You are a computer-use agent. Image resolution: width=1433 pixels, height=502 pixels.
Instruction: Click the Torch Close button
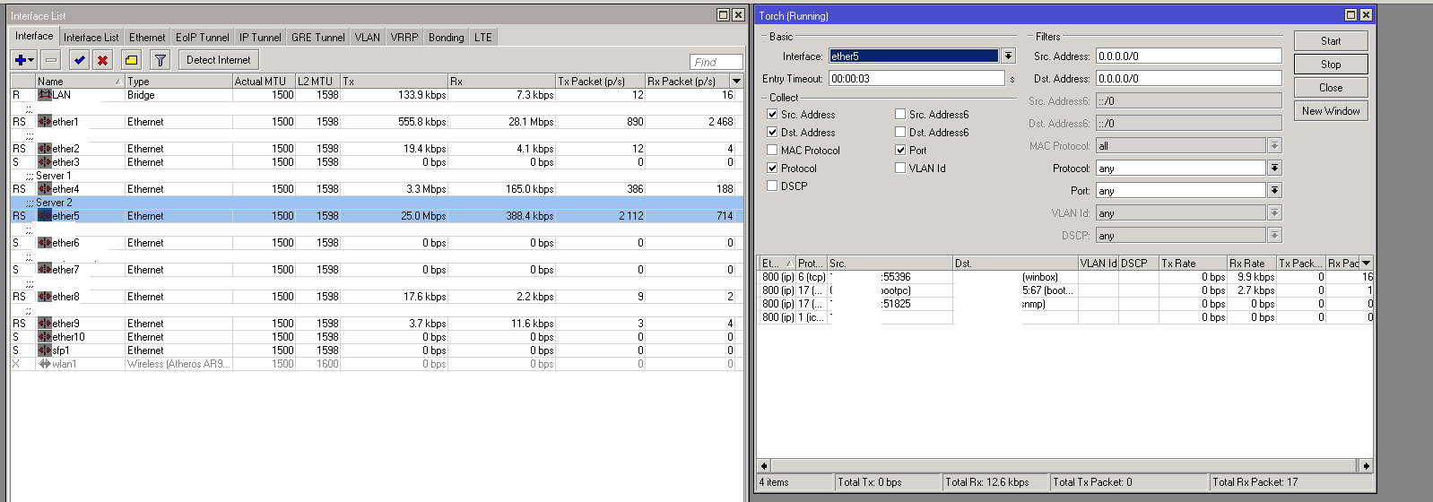click(1331, 88)
